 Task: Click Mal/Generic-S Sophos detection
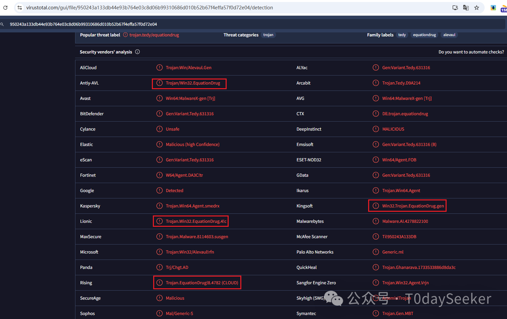[x=180, y=313]
